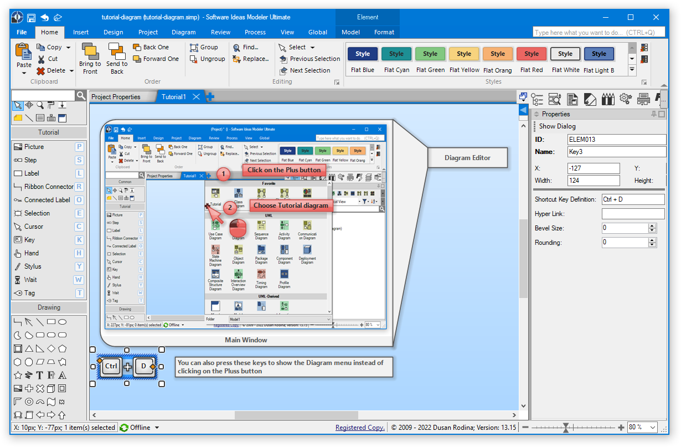Viewport: 681px width, 447px height.
Task: Pick the ellipse shape in Drawing
Action: [63, 322]
